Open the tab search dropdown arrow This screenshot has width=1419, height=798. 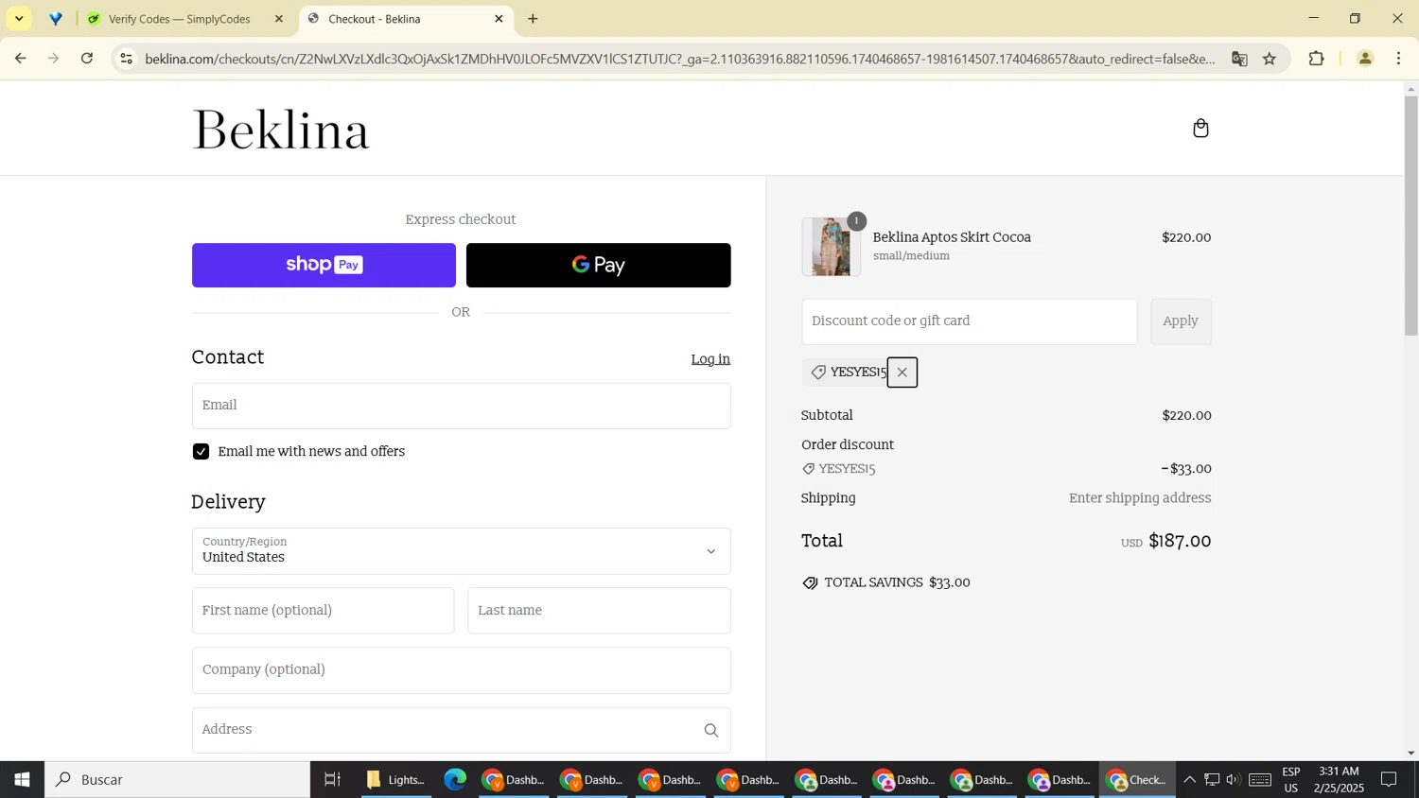(19, 19)
